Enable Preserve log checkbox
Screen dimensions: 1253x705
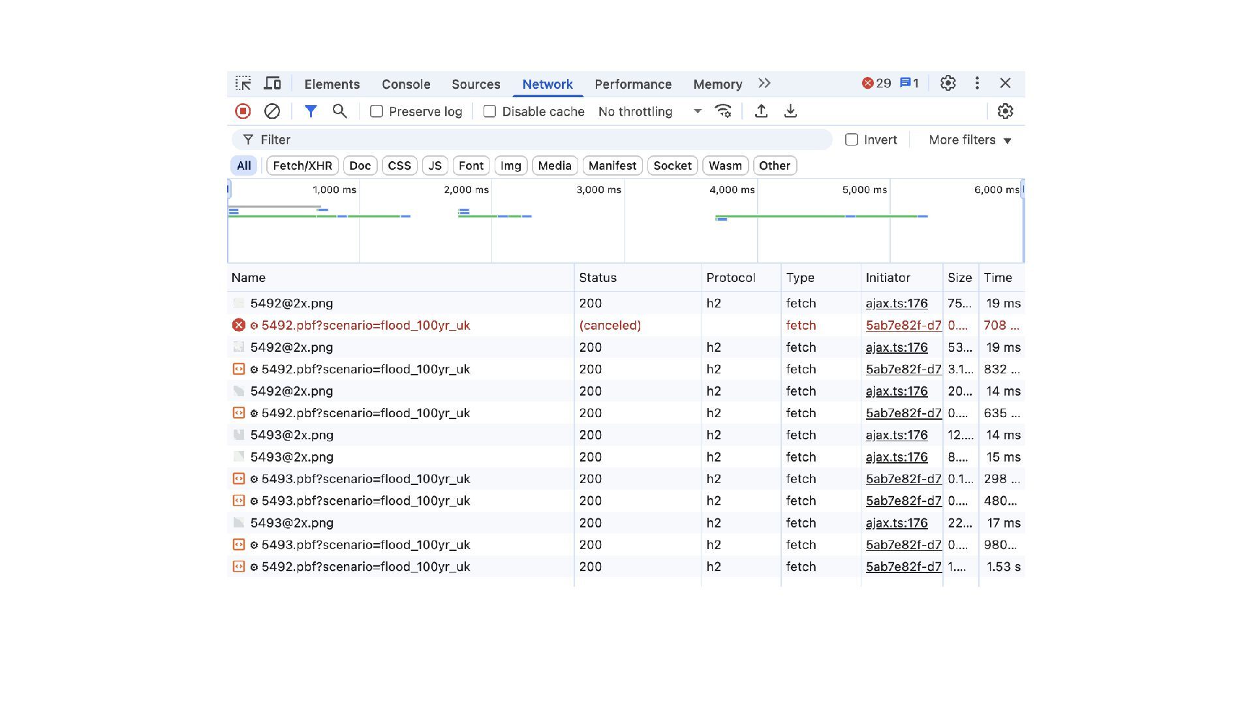[377, 112]
